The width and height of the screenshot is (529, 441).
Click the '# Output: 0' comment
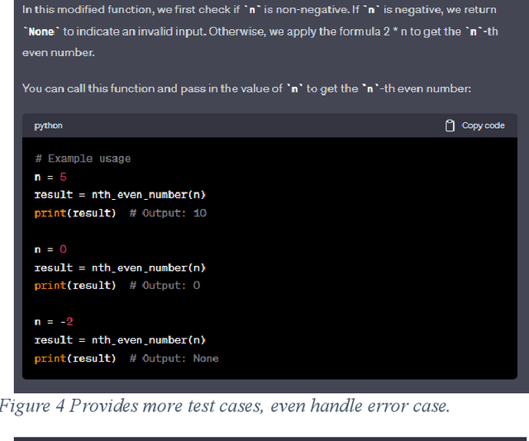165,286
